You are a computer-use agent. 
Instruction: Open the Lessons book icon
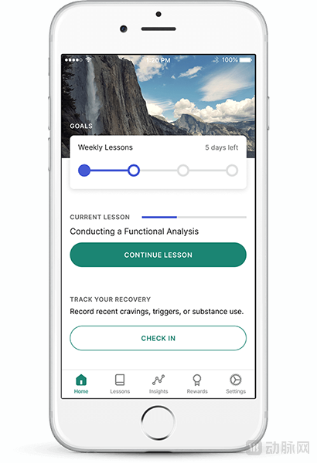tap(120, 380)
